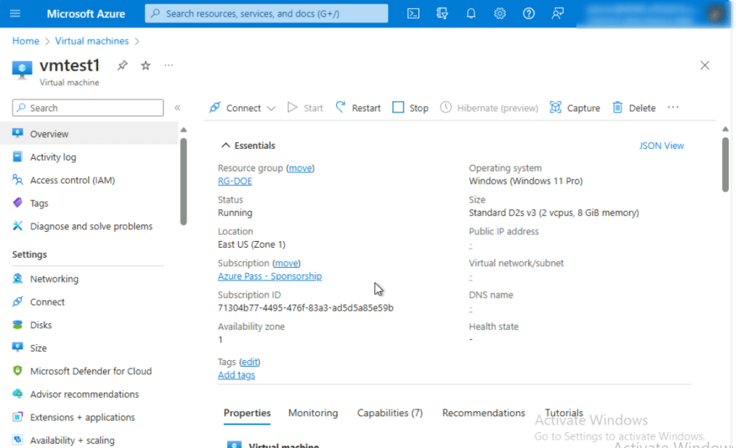Restart the virtual machine
This screenshot has width=744, height=448.
pyautogui.click(x=358, y=107)
